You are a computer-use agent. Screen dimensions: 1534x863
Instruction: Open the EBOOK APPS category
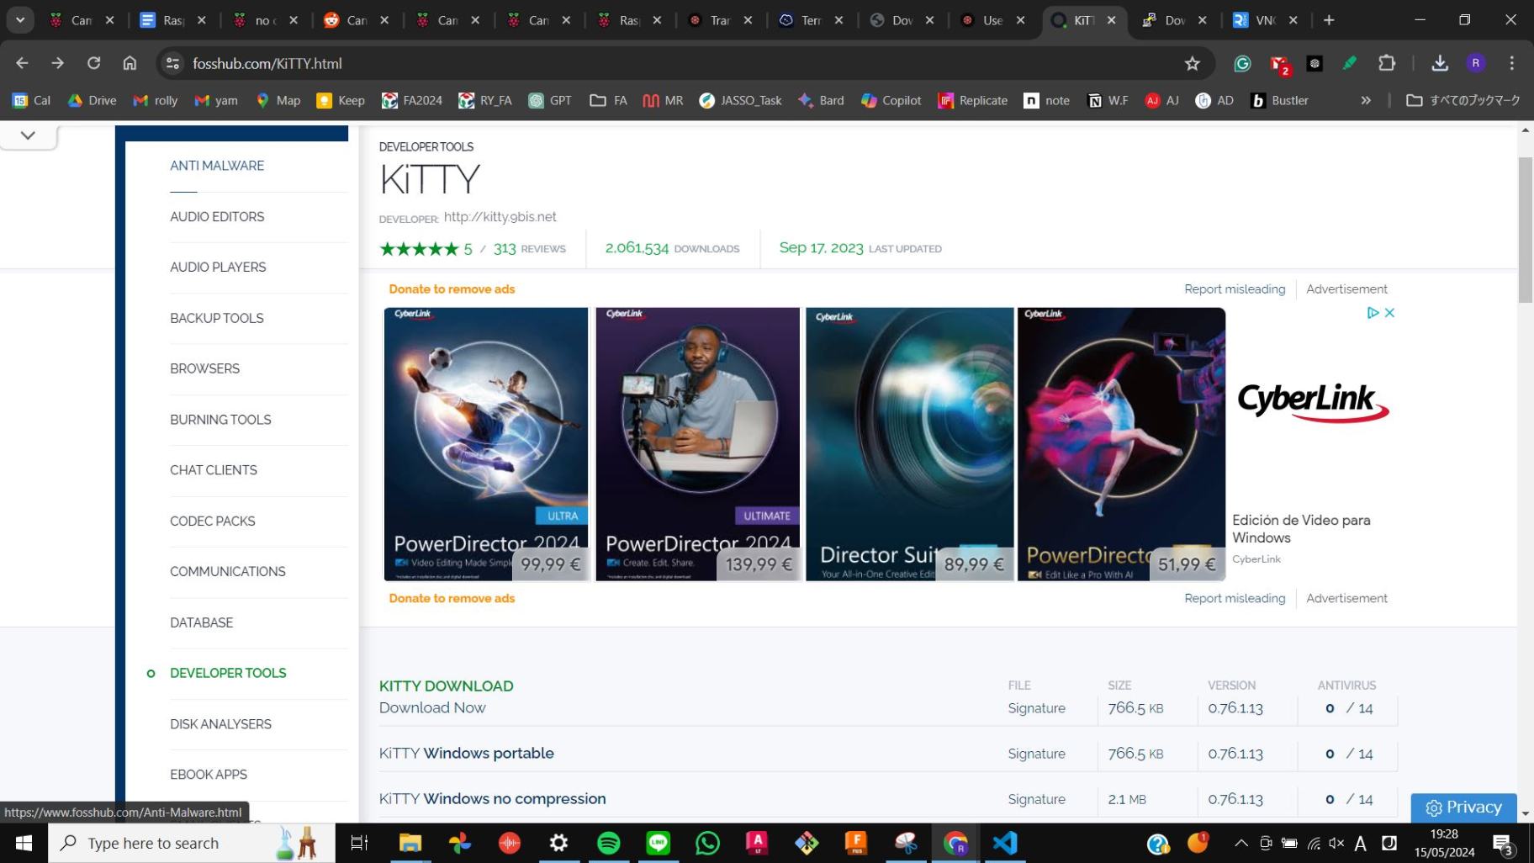coord(209,775)
